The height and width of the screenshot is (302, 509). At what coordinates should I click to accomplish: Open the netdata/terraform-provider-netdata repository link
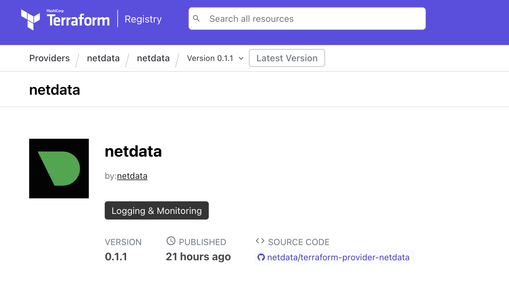point(338,257)
